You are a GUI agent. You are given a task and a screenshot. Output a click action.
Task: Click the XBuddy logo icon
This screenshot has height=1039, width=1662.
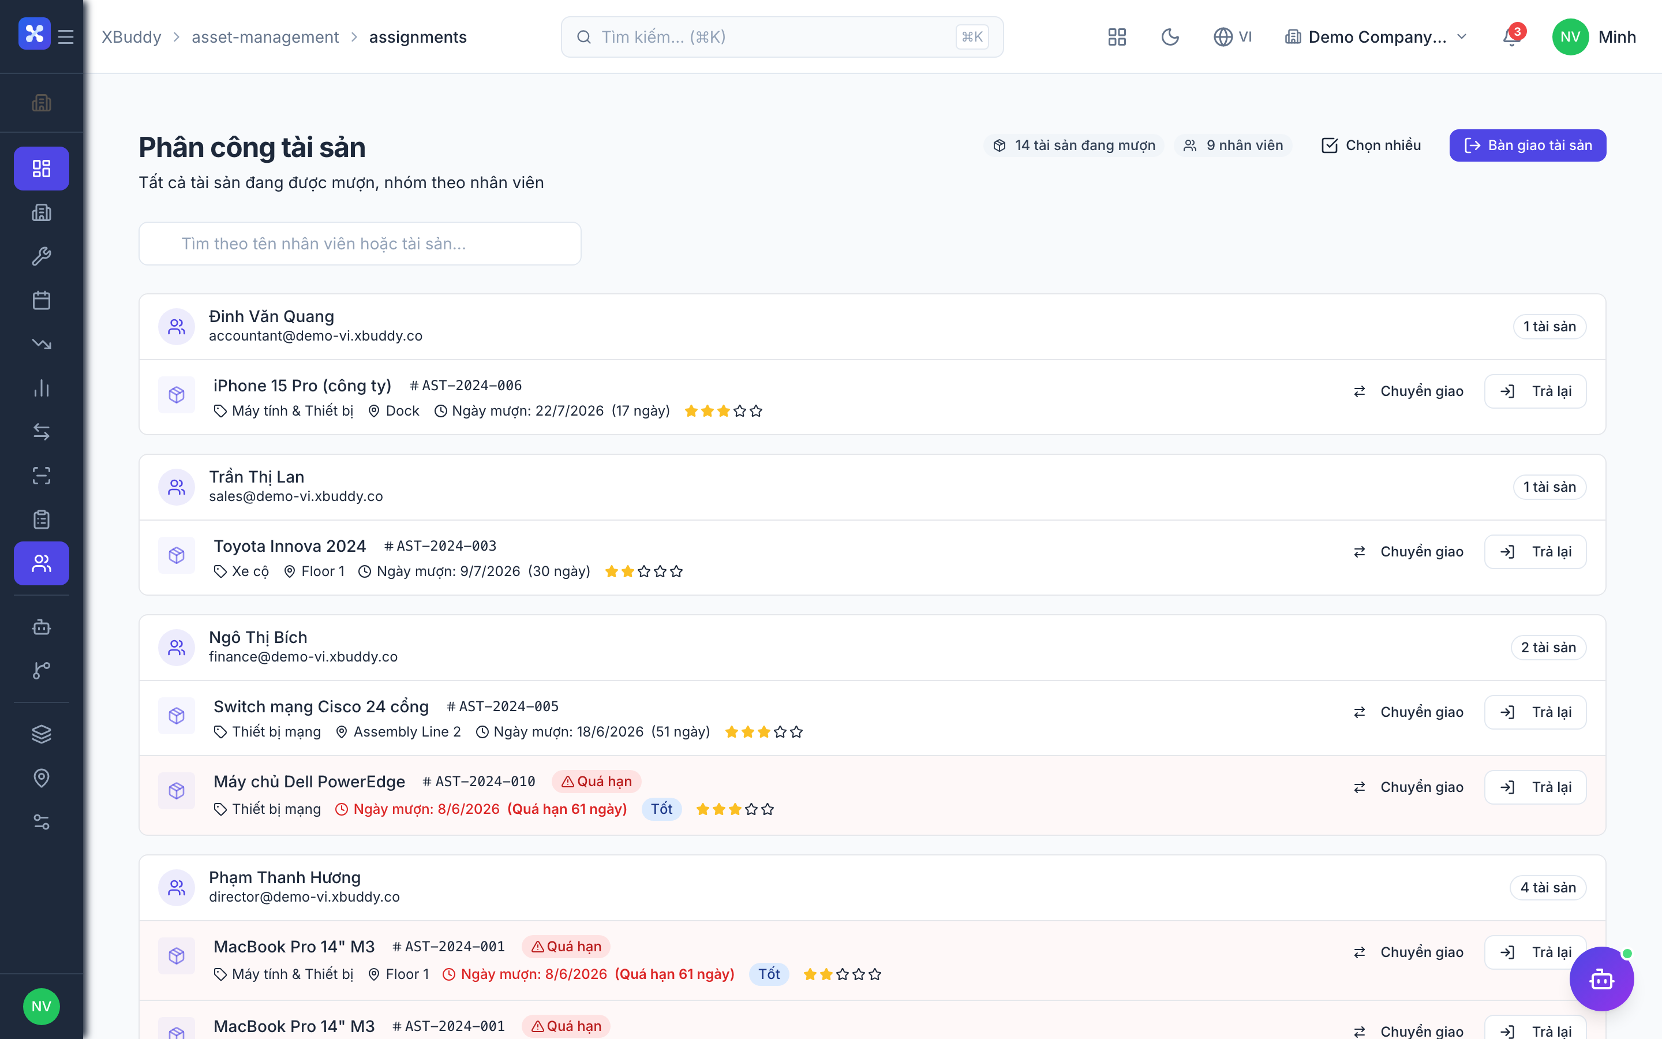(x=35, y=33)
